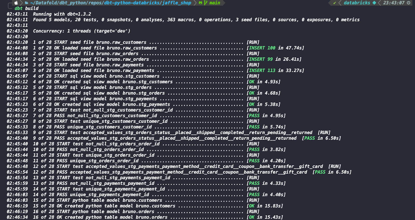415x220 pixels.
Task: Click the 'PASS in 4.95s' result
Action: point(266,116)
